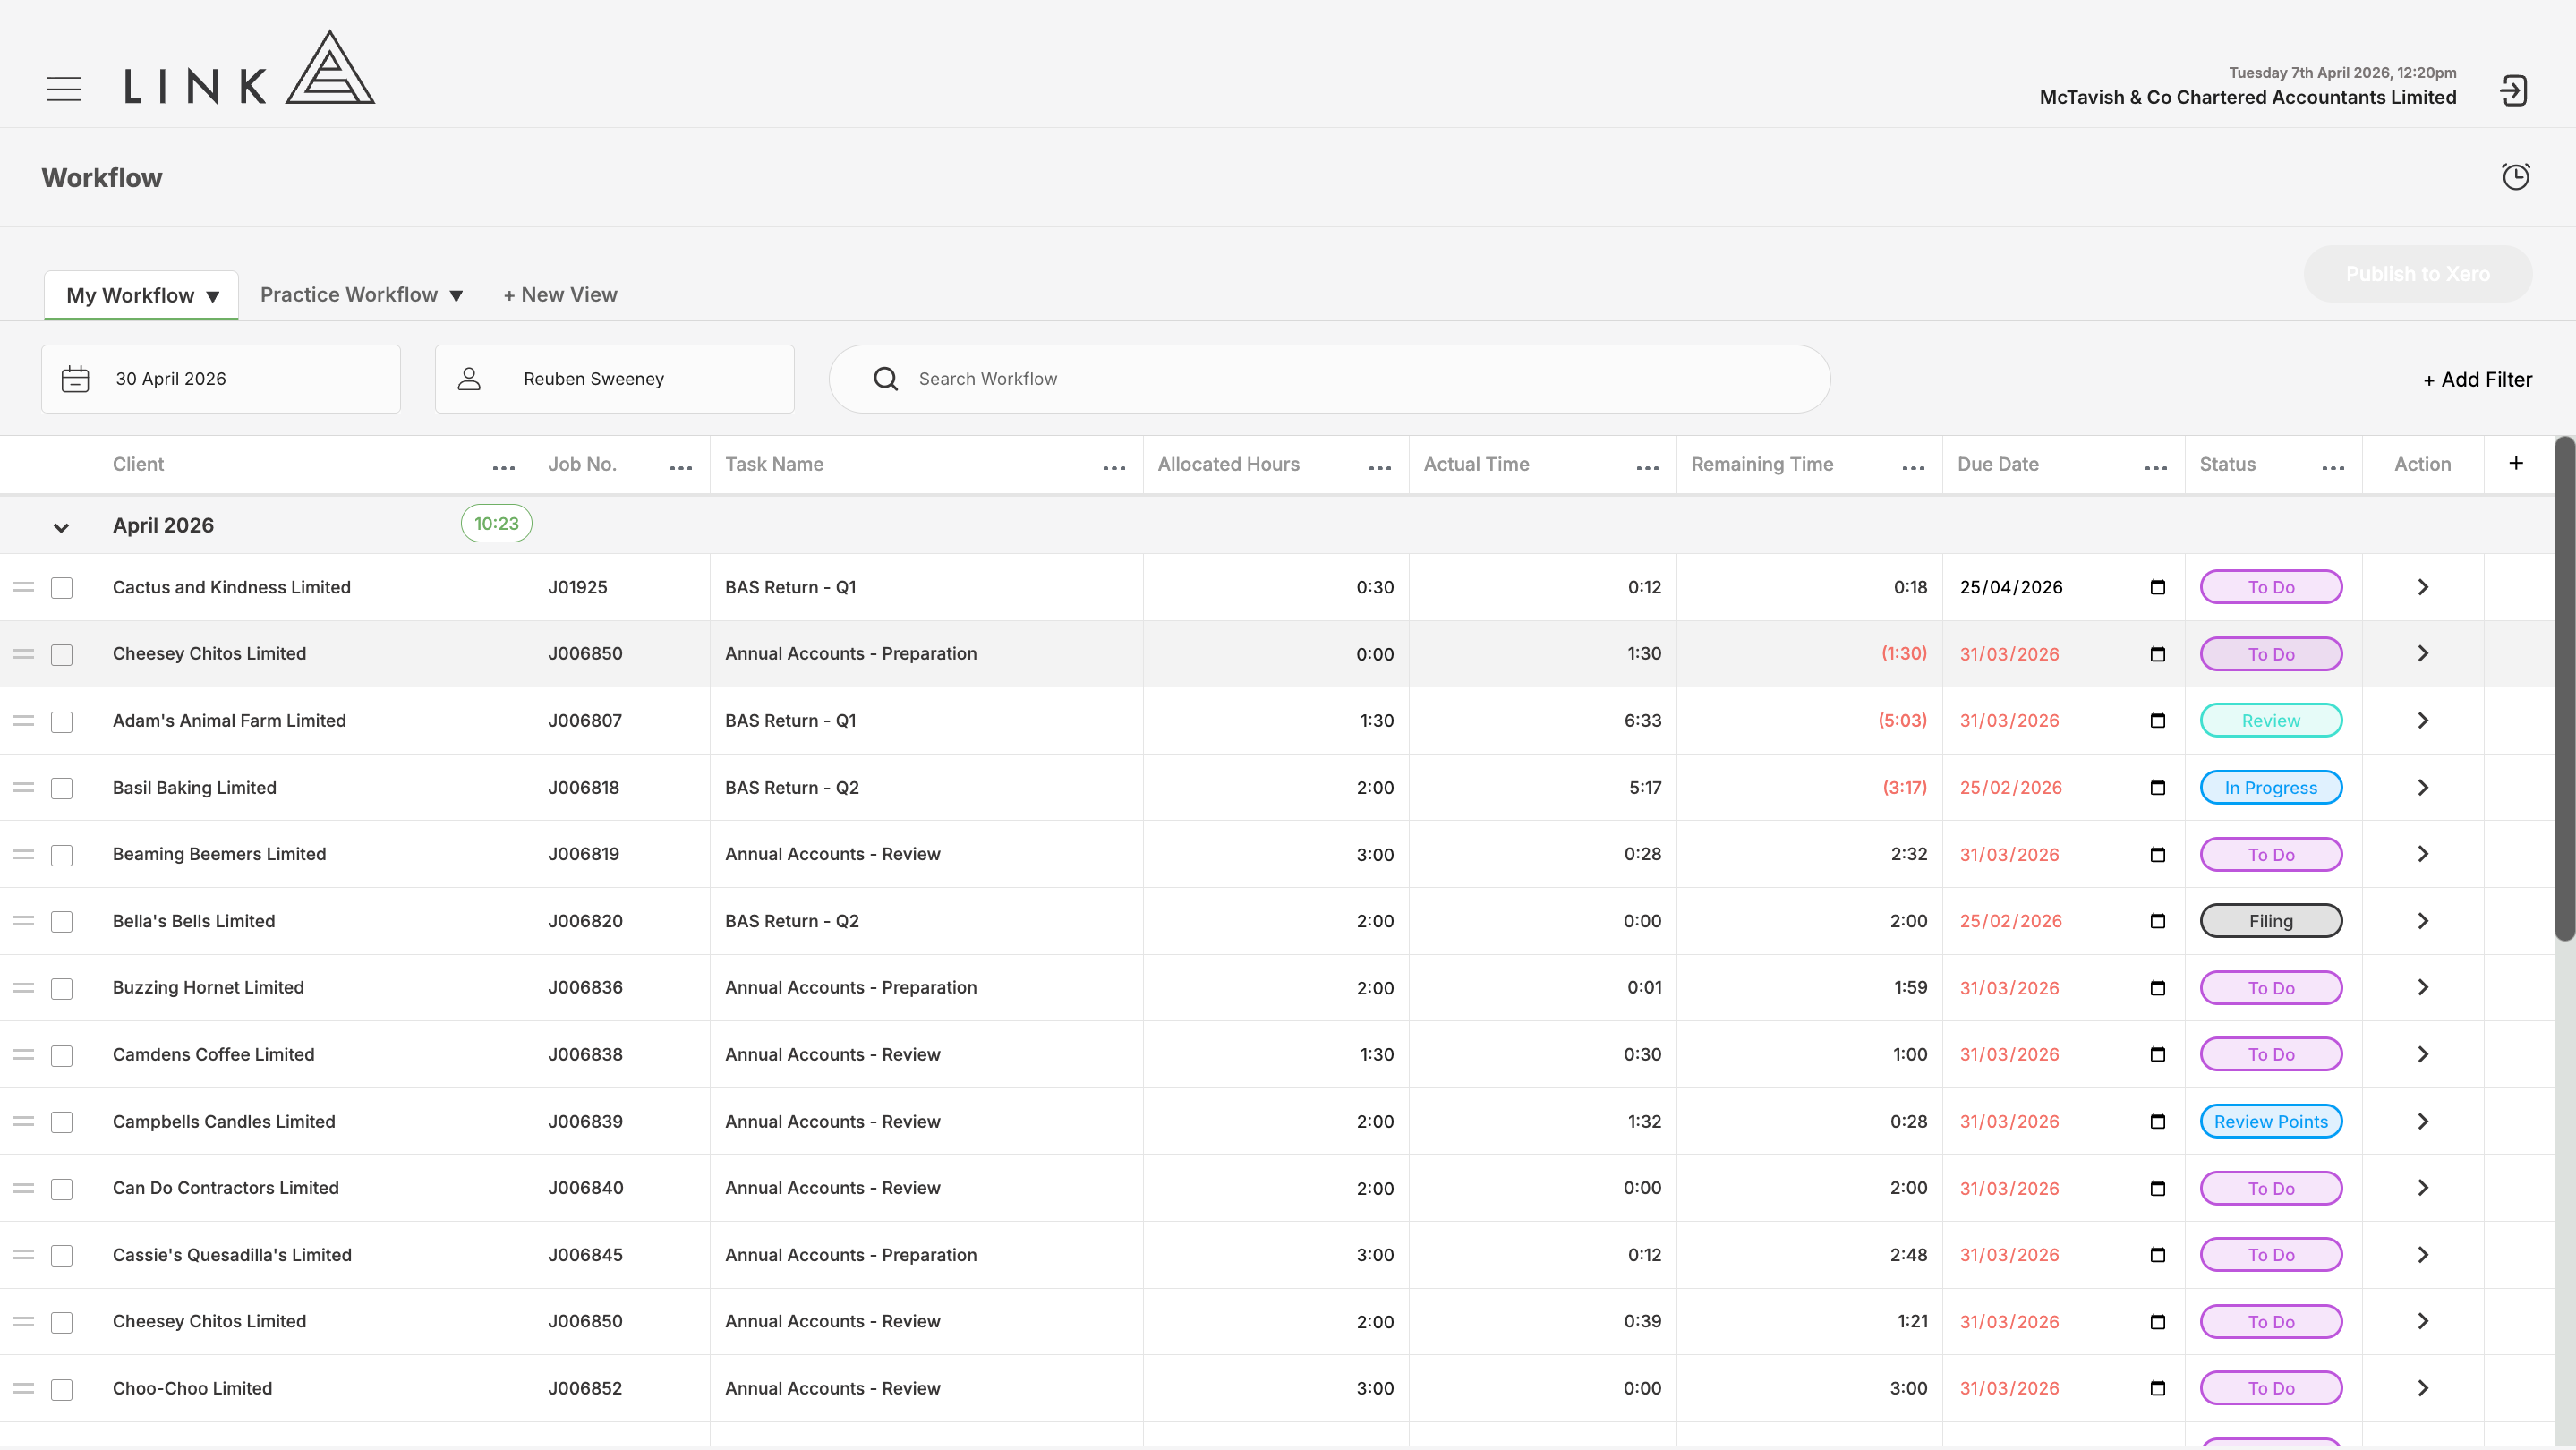Tick the checkbox for Cactus and Kindness Limited
Screen dimensions: 2576x1450
(x=62, y=588)
